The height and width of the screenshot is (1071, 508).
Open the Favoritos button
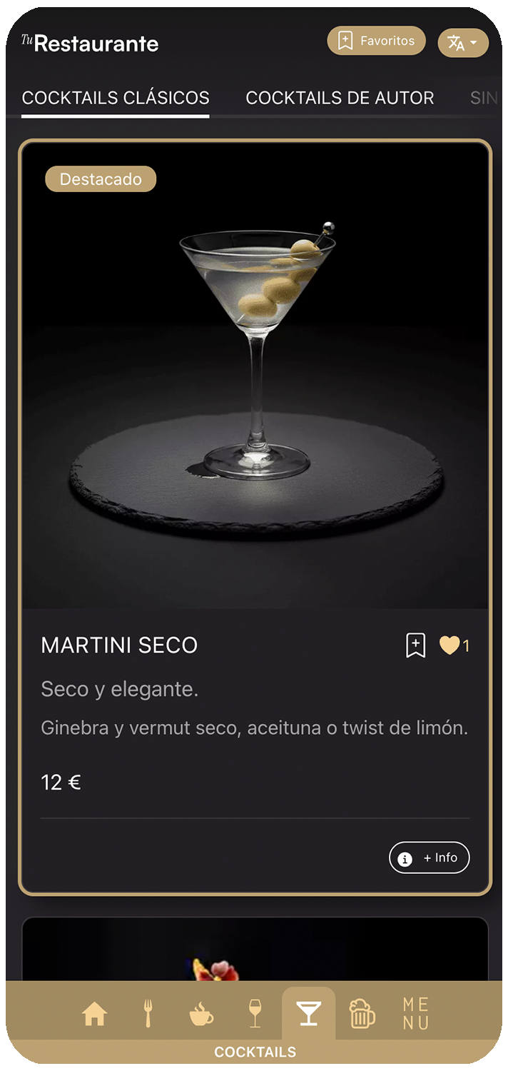click(377, 41)
